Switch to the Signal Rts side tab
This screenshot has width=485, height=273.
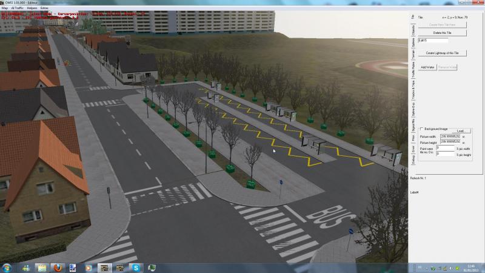(x=413, y=125)
